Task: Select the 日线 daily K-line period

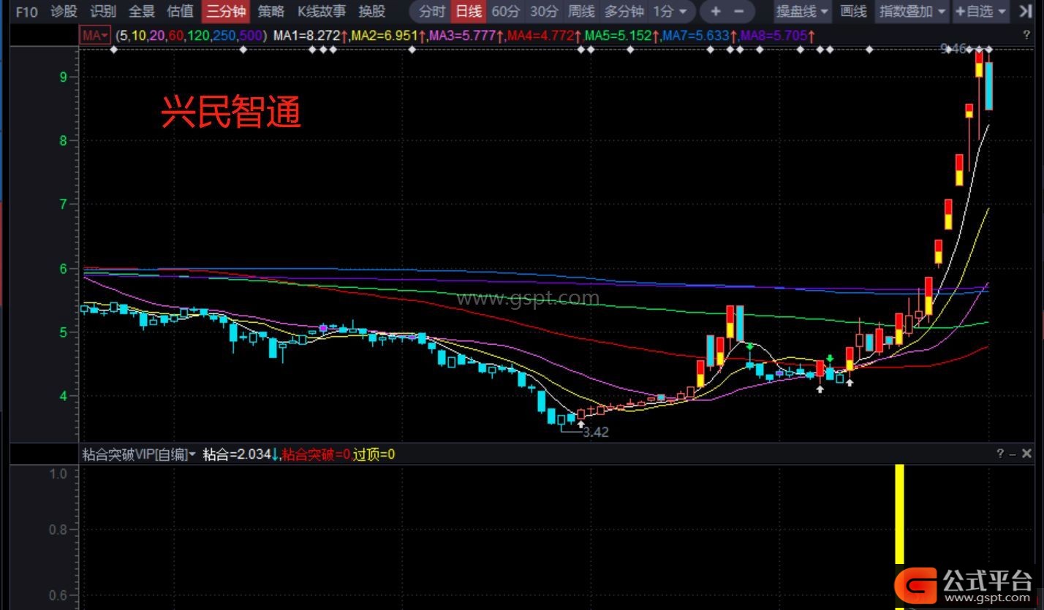Action: (469, 11)
